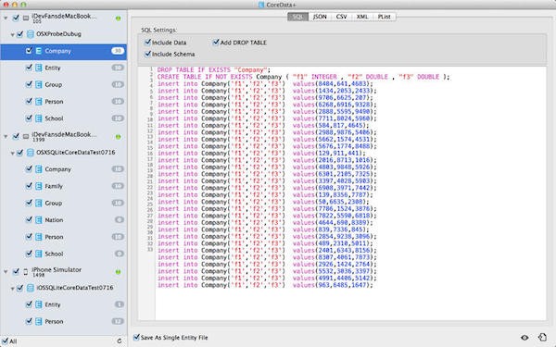Image resolution: width=556 pixels, height=347 pixels.
Task: Uncheck the iPhone Simulator device checkbox
Action: click(x=16, y=271)
